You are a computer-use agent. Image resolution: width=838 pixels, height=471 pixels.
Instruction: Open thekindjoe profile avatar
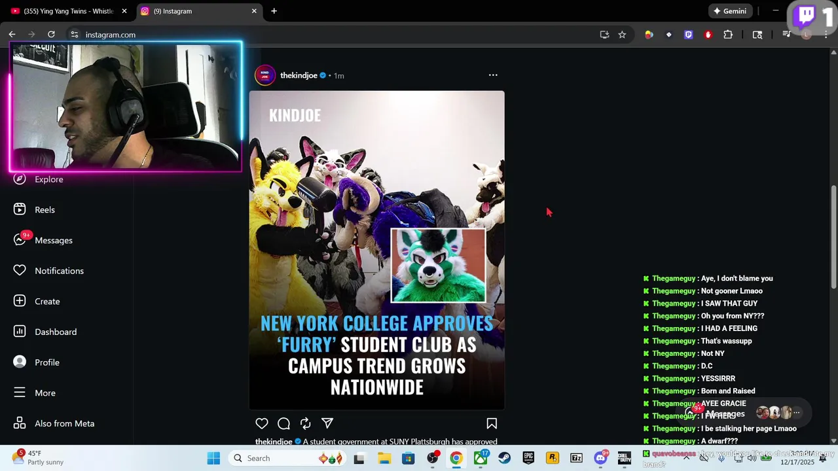[265, 75]
